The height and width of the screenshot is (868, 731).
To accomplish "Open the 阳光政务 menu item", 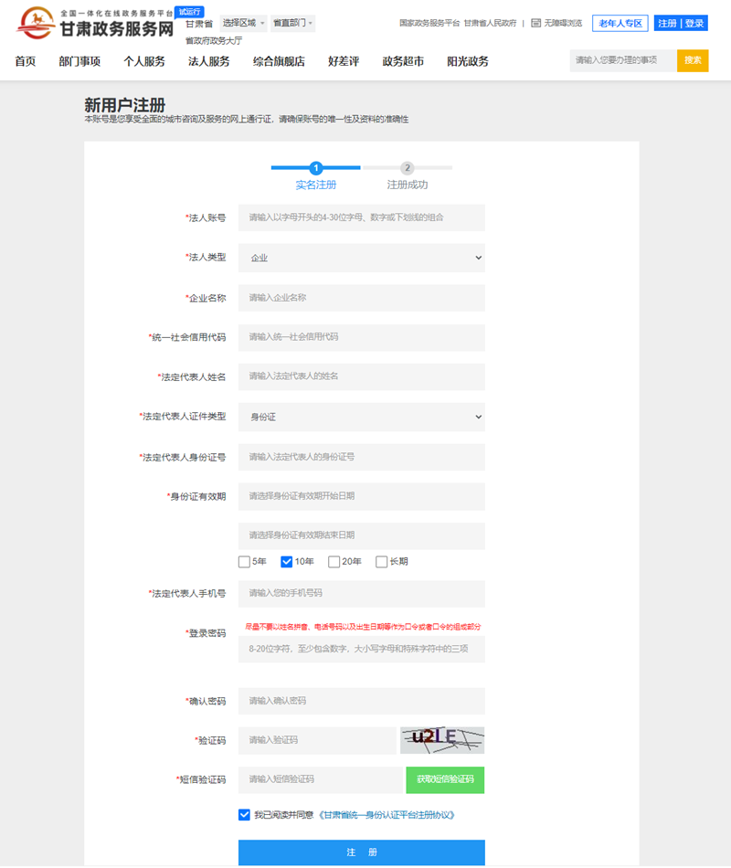I will click(468, 61).
